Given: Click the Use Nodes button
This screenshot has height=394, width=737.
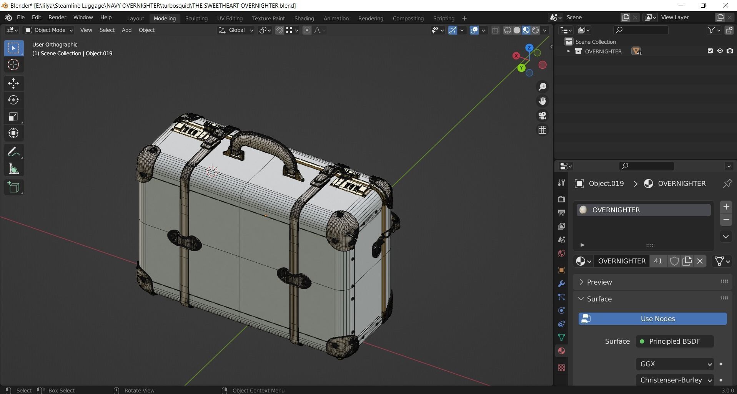Looking at the screenshot, I should pyautogui.click(x=652, y=319).
